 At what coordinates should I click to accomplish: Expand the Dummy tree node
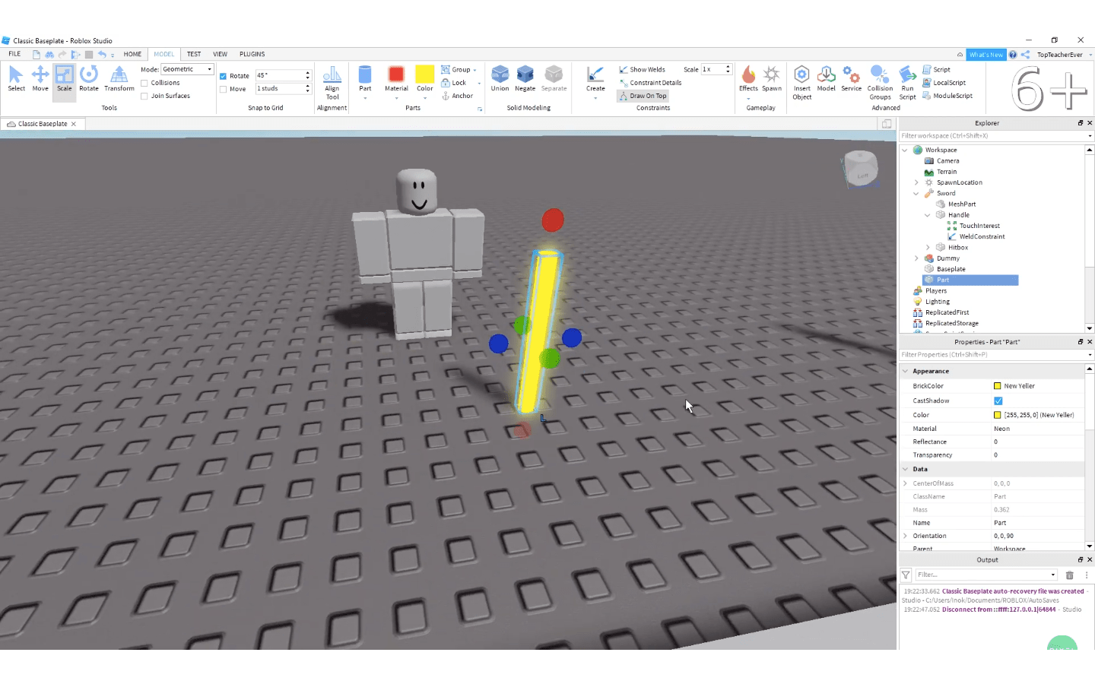click(x=916, y=258)
